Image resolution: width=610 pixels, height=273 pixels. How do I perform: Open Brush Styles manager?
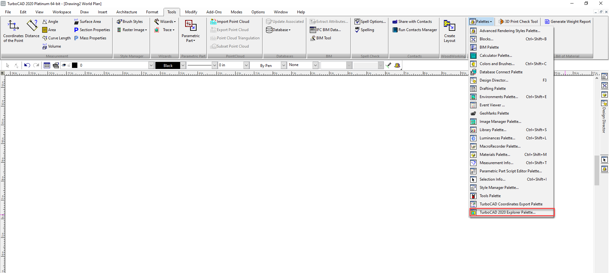point(130,22)
